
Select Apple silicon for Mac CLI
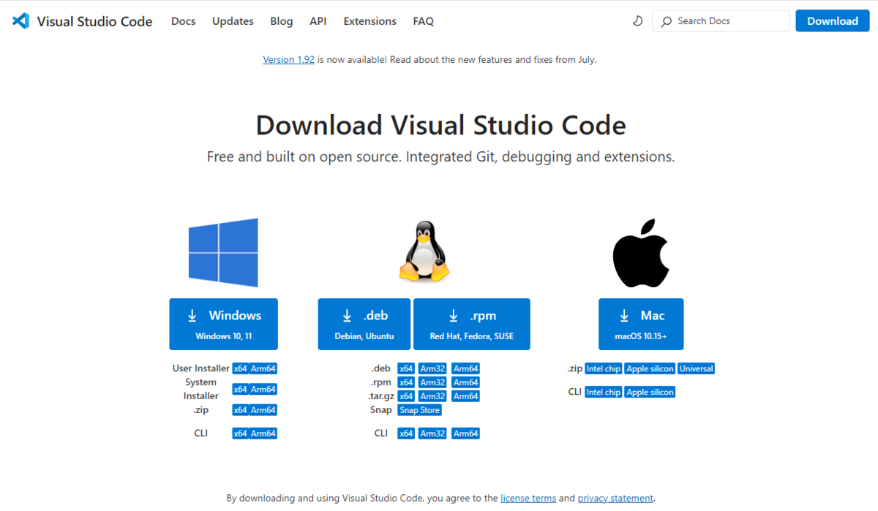click(x=650, y=393)
